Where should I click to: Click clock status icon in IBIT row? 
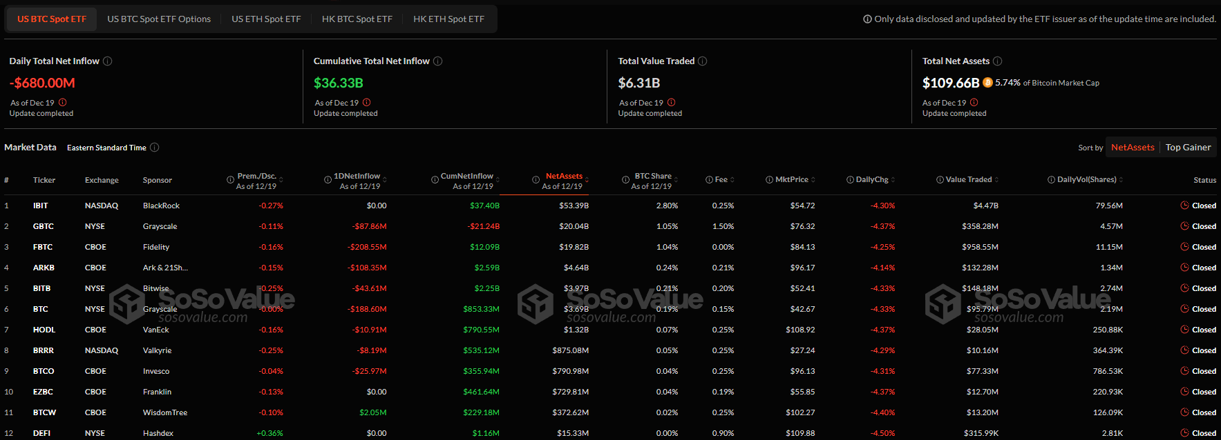1185,206
